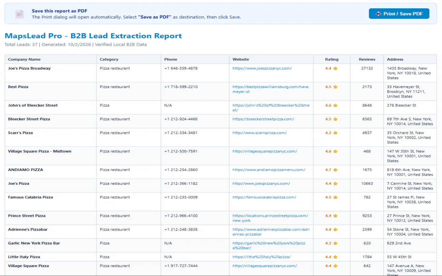Select the review count 8648
Image resolution: width=442 pixels, height=276 pixels.
pos(367,106)
